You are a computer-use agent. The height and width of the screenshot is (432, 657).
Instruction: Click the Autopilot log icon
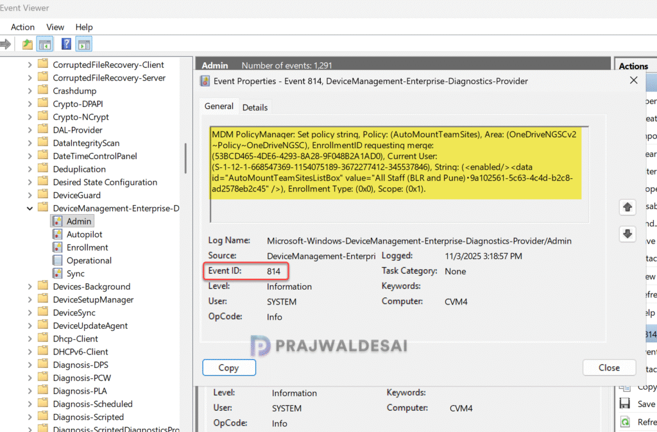click(57, 234)
